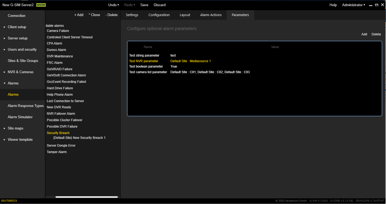Screen dimensions: 386x204
Task: Select Possible DVR Failure alarm
Action: (x=62, y=127)
